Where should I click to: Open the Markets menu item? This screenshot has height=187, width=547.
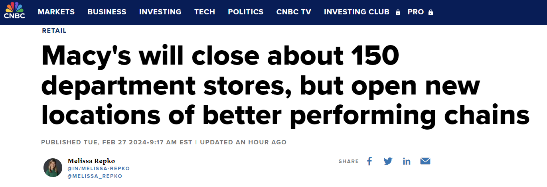[x=56, y=12]
